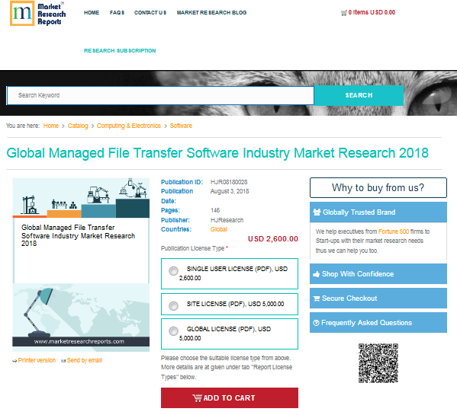Expand Shop With Confidence panel

click(x=378, y=274)
